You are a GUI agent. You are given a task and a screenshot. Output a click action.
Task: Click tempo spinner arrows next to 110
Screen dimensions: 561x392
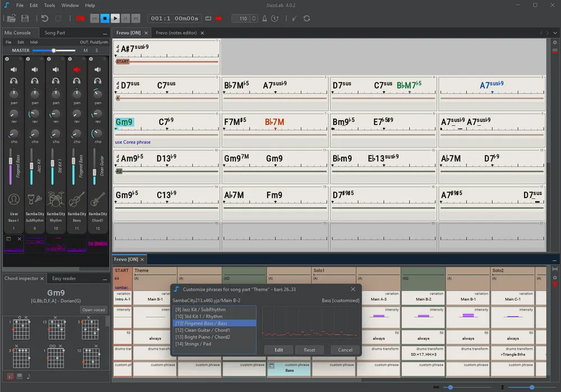tap(254, 18)
